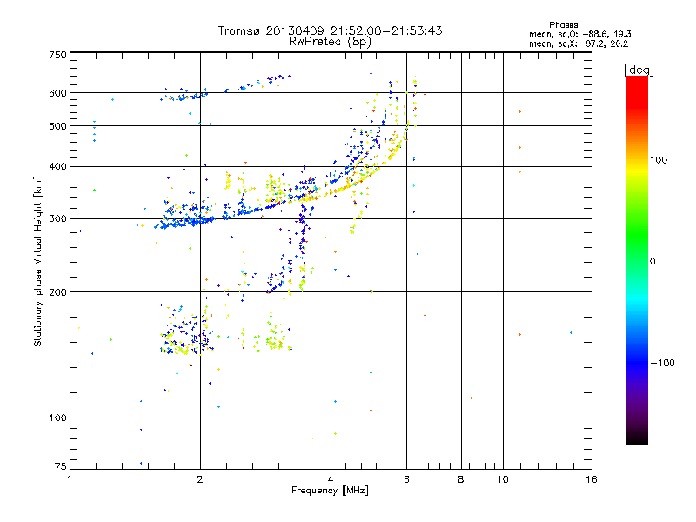
Task: Click the colorbar label '-100'
Action: click(x=662, y=363)
